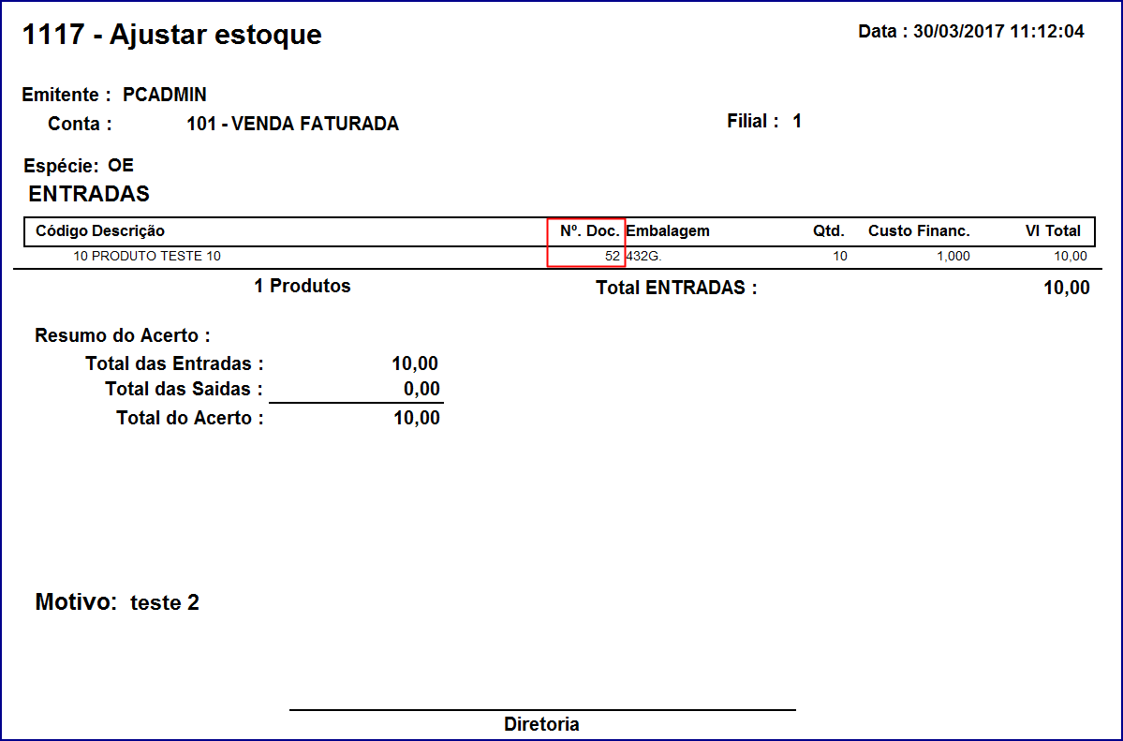
Task: Click the "Diretoria" signature label
Action: [x=541, y=724]
